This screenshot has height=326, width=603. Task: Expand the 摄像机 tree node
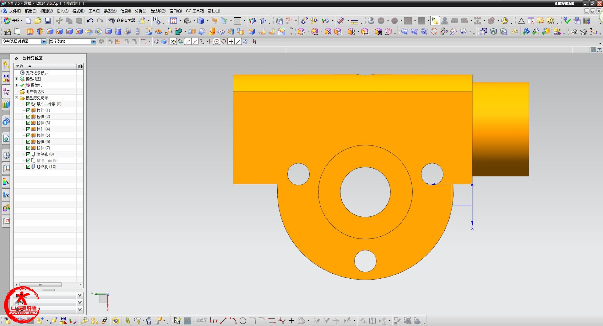17,85
